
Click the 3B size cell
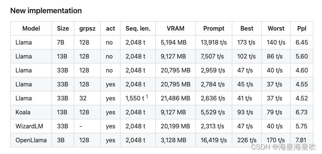(x=61, y=140)
